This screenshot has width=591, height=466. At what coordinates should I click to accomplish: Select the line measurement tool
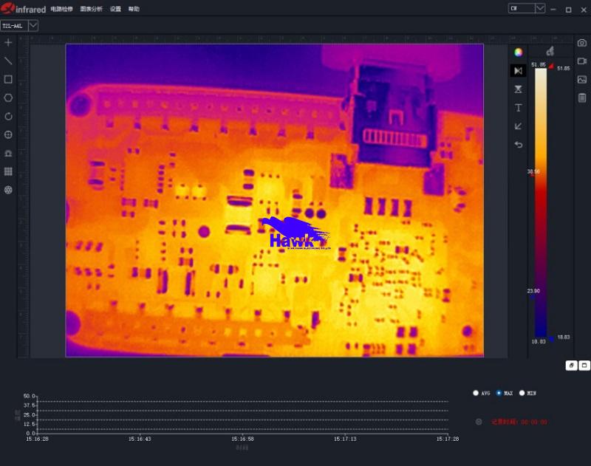[x=9, y=61]
